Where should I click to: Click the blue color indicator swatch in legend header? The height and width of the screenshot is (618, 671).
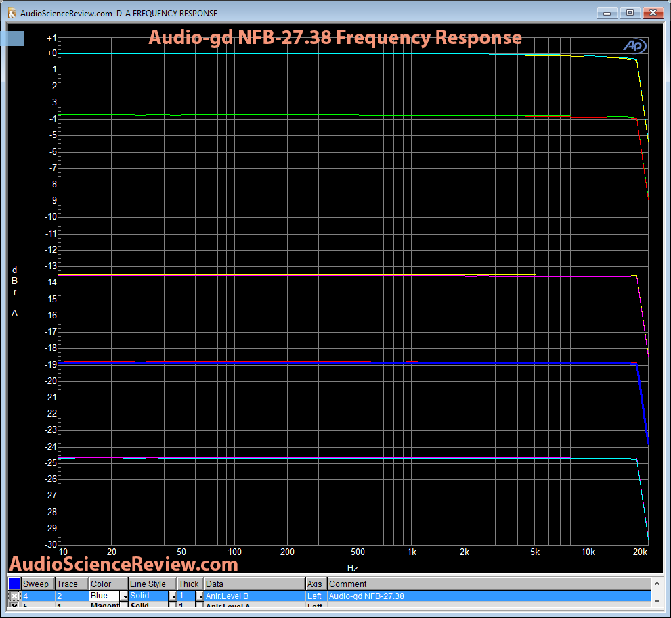tap(14, 584)
